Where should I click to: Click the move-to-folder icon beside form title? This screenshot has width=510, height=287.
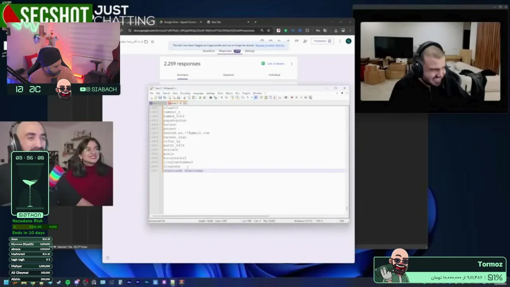pyautogui.click(x=146, y=41)
